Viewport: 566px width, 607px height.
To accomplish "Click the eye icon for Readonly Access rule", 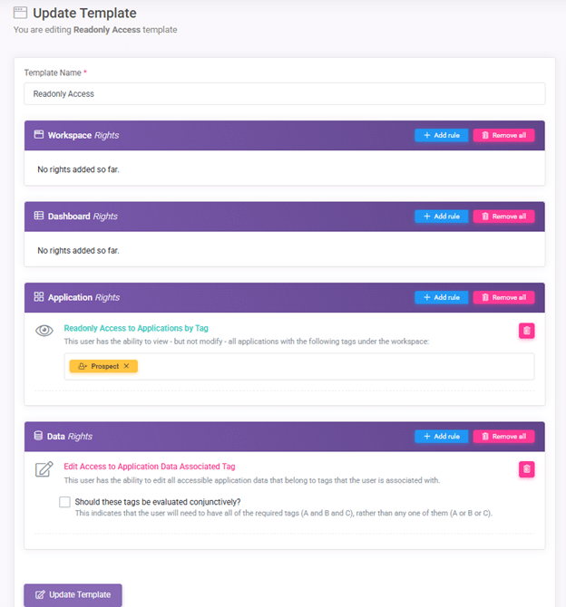I will coord(44,331).
